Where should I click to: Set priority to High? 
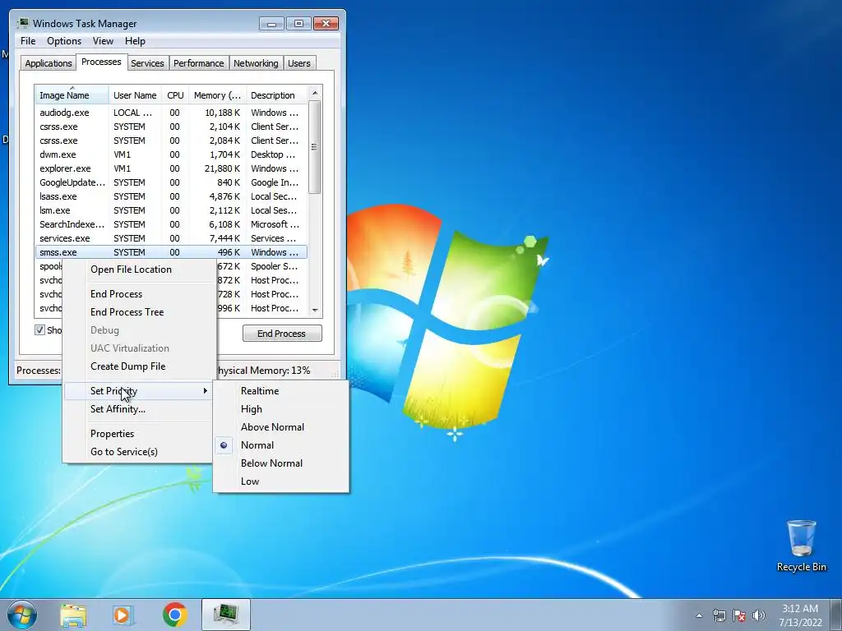[x=281, y=409]
